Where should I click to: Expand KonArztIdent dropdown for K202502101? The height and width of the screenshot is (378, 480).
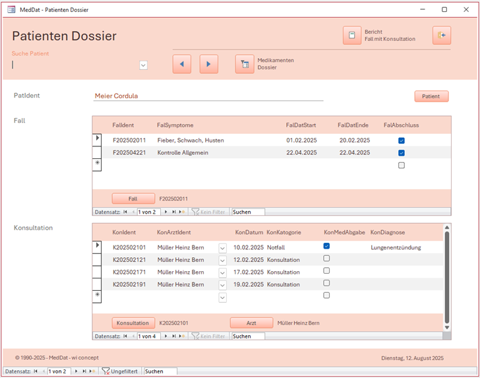pos(222,248)
